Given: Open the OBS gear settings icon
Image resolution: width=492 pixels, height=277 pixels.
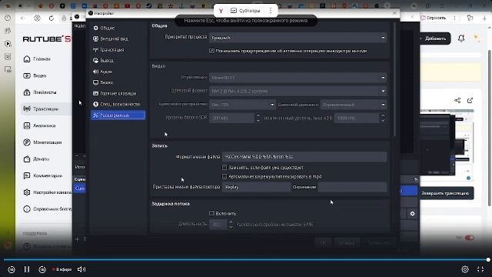Looking at the screenshot, I should (413, 214).
